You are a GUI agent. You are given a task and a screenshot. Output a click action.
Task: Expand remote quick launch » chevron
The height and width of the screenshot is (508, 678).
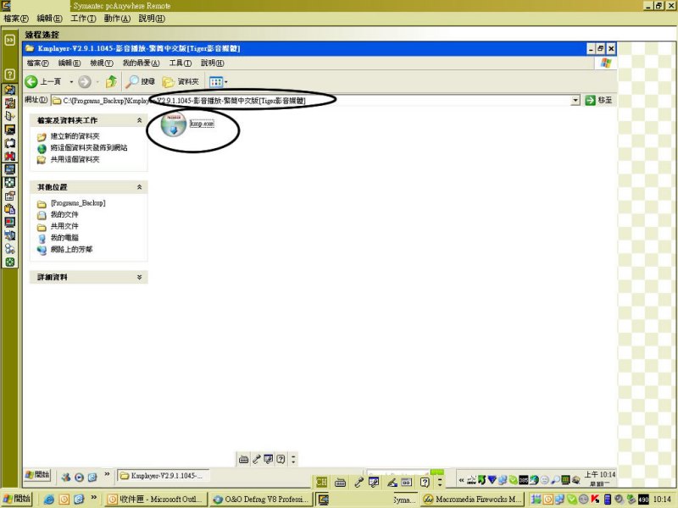[x=107, y=475]
